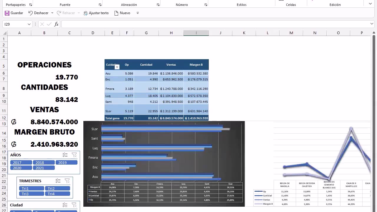Select column A header
377x212 pixels.
[19, 33]
